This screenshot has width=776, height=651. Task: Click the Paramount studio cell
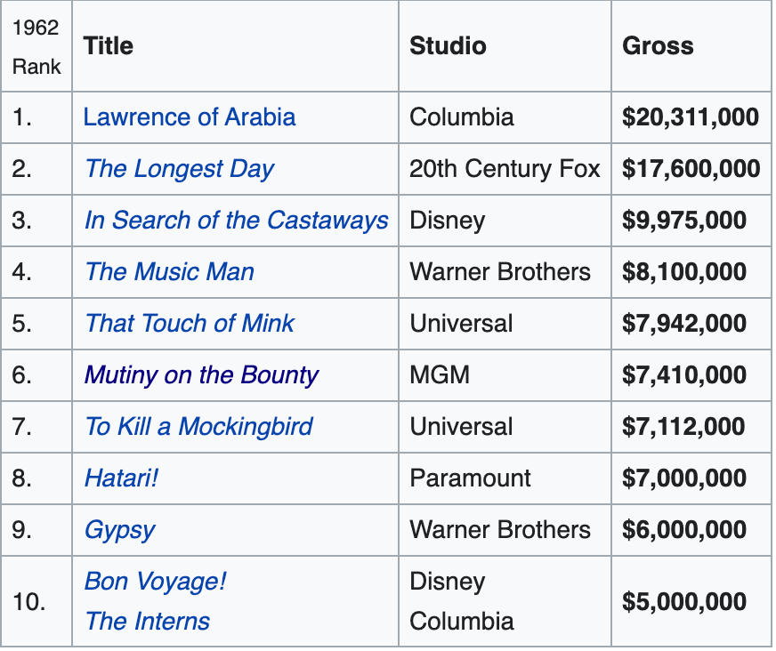470,478
